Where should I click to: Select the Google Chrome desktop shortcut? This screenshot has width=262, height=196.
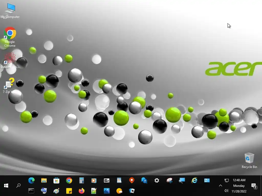coord(10,37)
